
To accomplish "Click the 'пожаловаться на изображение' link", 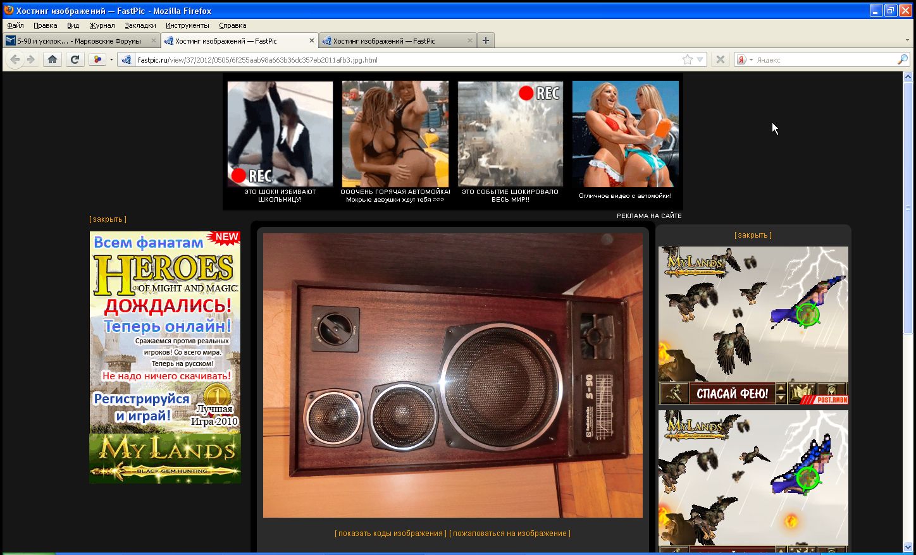I will click(509, 534).
